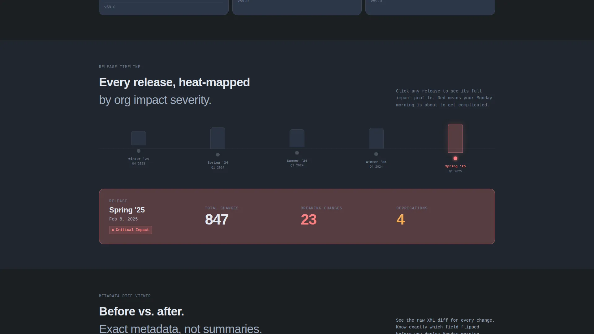The image size is (594, 334).
Task: Click the Spring '25 release title in panel
Action: pyautogui.click(x=127, y=210)
